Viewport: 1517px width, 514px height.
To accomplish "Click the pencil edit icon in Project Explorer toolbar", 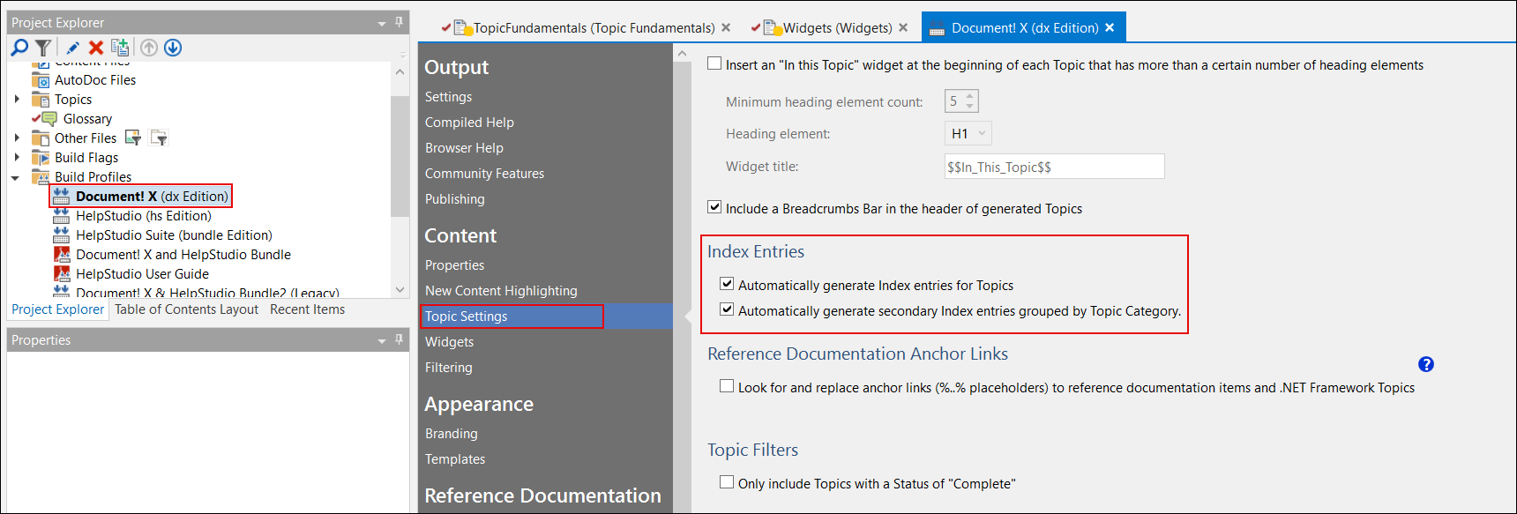I will pyautogui.click(x=72, y=48).
